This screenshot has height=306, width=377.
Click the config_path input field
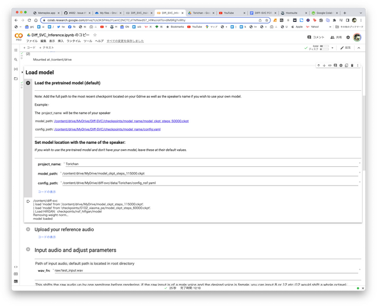(210, 183)
